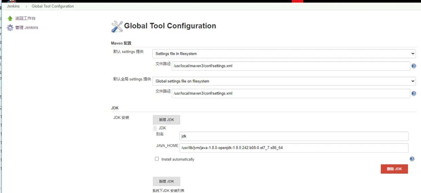This screenshot has height=193, width=421.
Task: Open help icon beside Install automatically
Action: pos(412,159)
